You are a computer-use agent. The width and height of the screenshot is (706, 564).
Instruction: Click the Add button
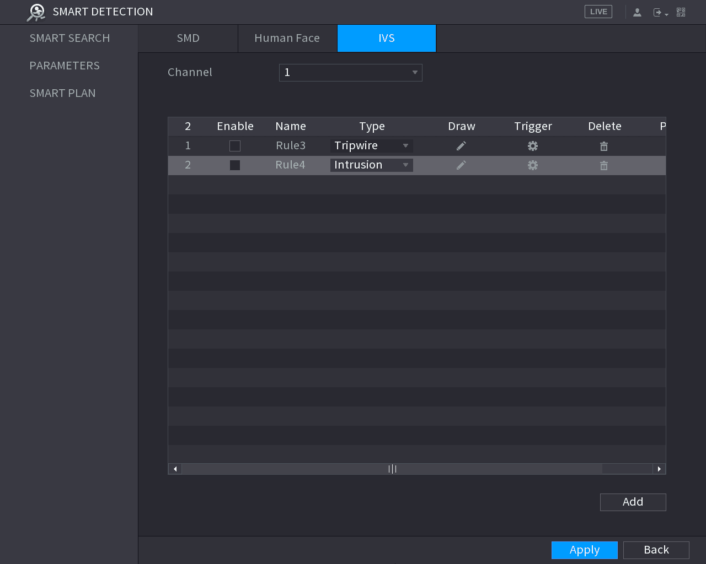tap(633, 502)
